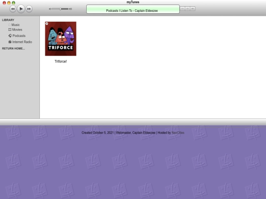The image size is (266, 199).
Task: Click the Podcasts I Listen To display
Action: [x=133, y=9]
